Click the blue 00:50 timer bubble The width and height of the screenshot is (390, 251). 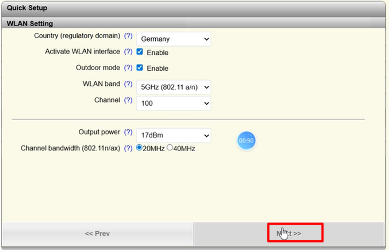click(x=246, y=141)
